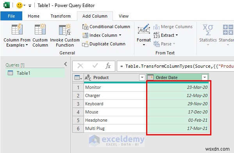Image resolution: width=234 pixels, height=153 pixels.
Task: Add a Custom Column
Action: coord(40,35)
